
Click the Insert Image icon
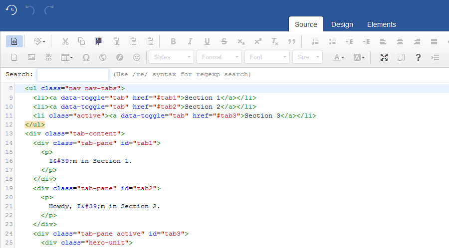[31, 57]
